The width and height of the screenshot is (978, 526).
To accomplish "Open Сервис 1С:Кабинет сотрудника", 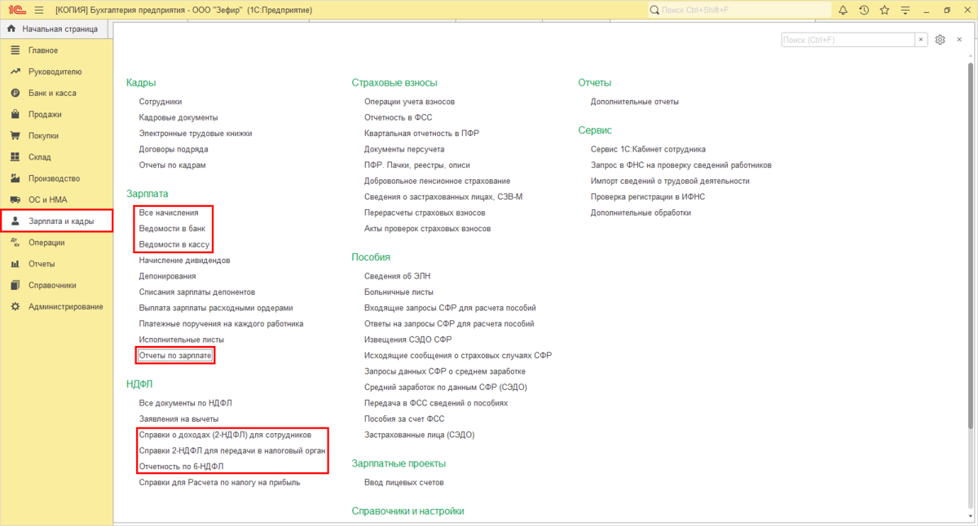I will (x=648, y=149).
